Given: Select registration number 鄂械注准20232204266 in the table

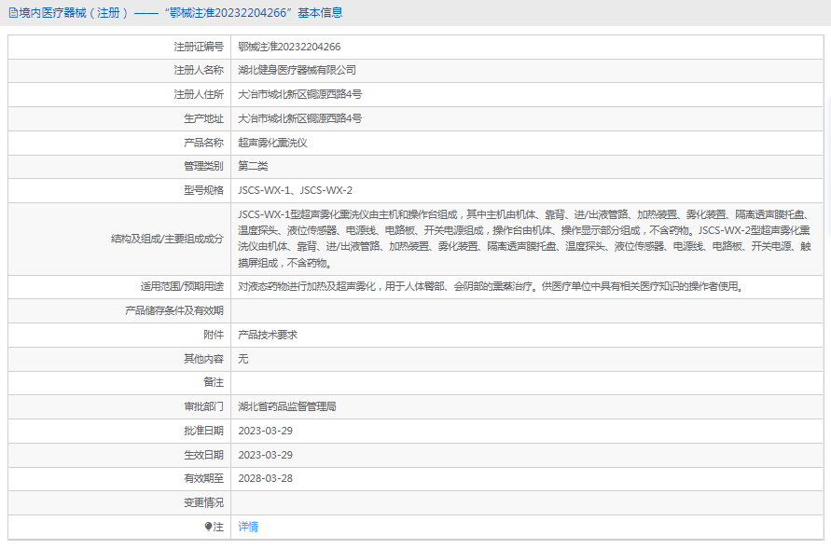Looking at the screenshot, I should 289,47.
